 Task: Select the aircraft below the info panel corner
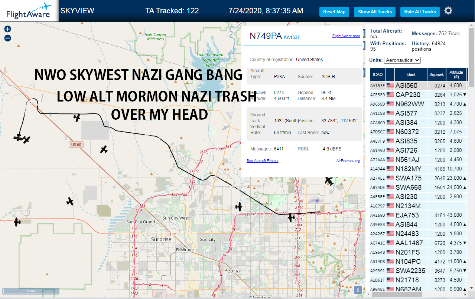pos(329,181)
